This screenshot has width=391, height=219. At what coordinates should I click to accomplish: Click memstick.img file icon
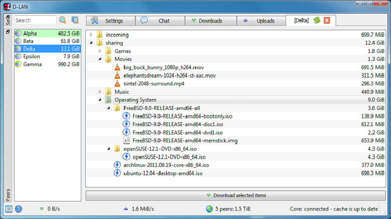(127, 141)
